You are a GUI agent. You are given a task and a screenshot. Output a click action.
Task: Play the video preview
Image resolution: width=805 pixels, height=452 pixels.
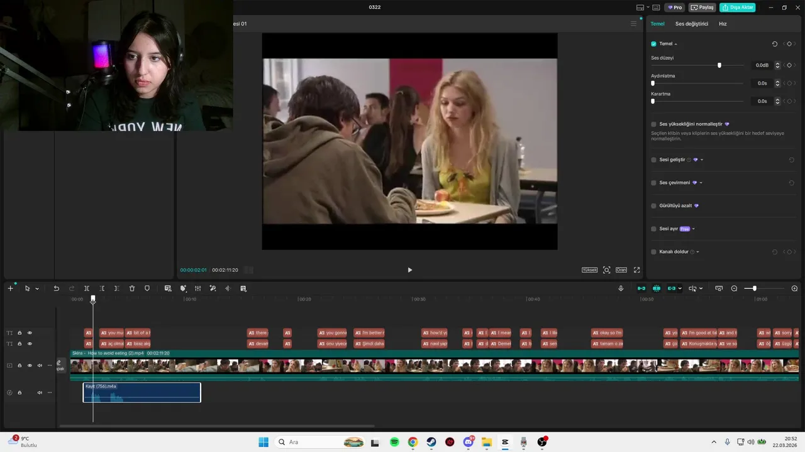(x=409, y=270)
